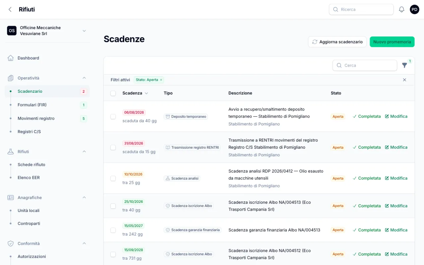Sort by the Scadenza column
This screenshot has height=265, width=424.
click(135, 93)
